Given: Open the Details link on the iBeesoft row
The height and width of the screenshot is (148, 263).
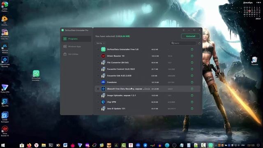Looking at the screenshot, I should point(147,89).
